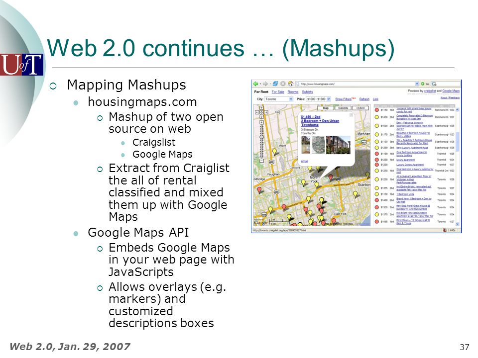Click the browser Forward arrow
This screenshot has width=478, height=358.
click(265, 84)
